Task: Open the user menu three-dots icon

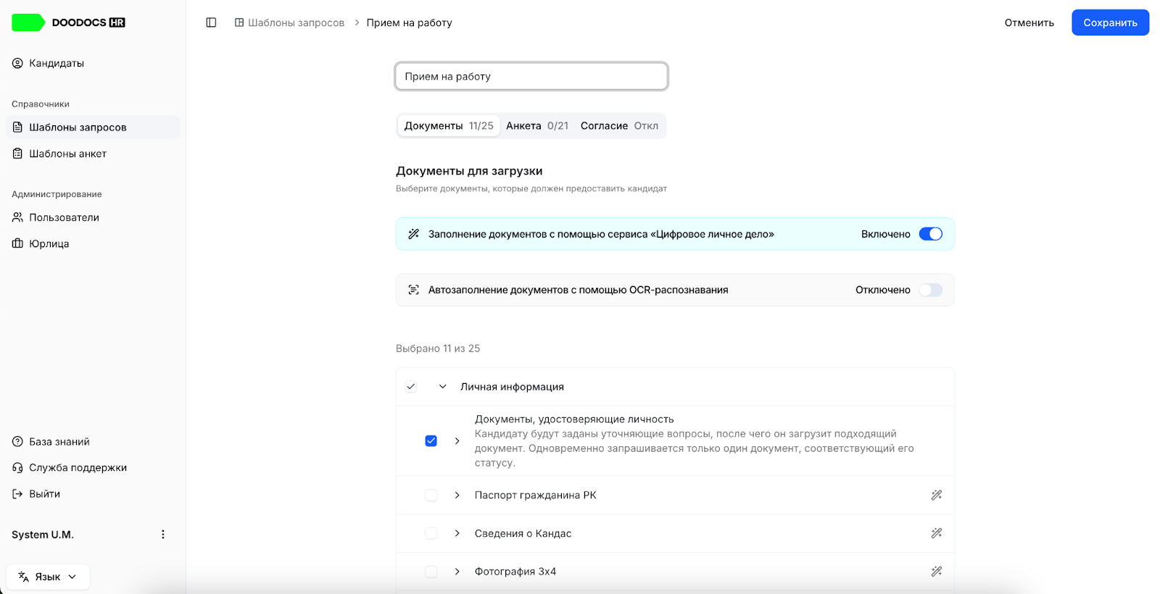Action: pos(162,535)
